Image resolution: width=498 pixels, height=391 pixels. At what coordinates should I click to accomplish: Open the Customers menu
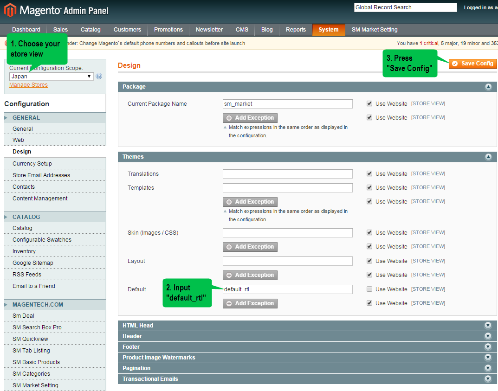[x=127, y=30]
